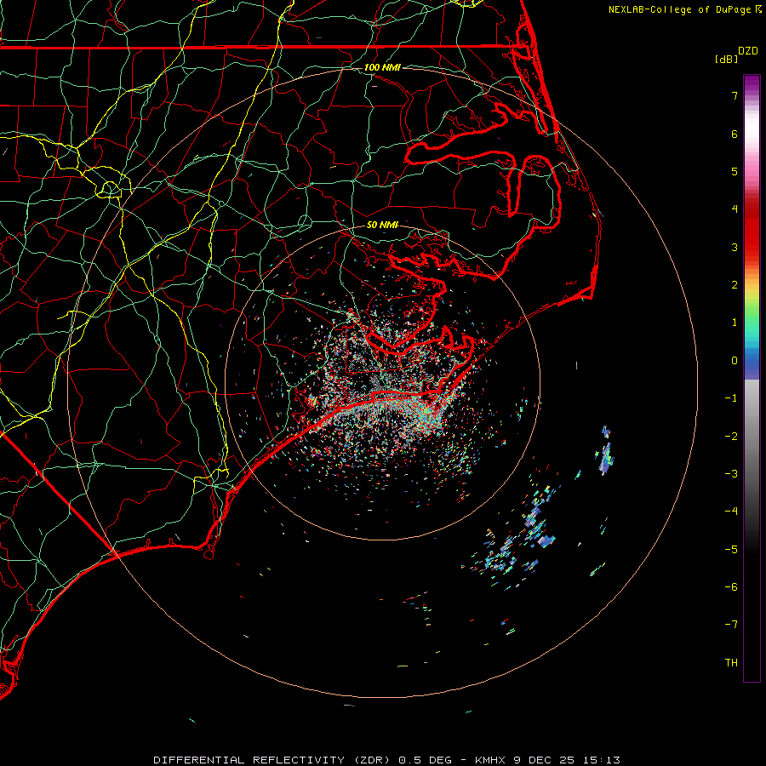Click the 5 value on the color scale
The height and width of the screenshot is (766, 766).
point(735,171)
